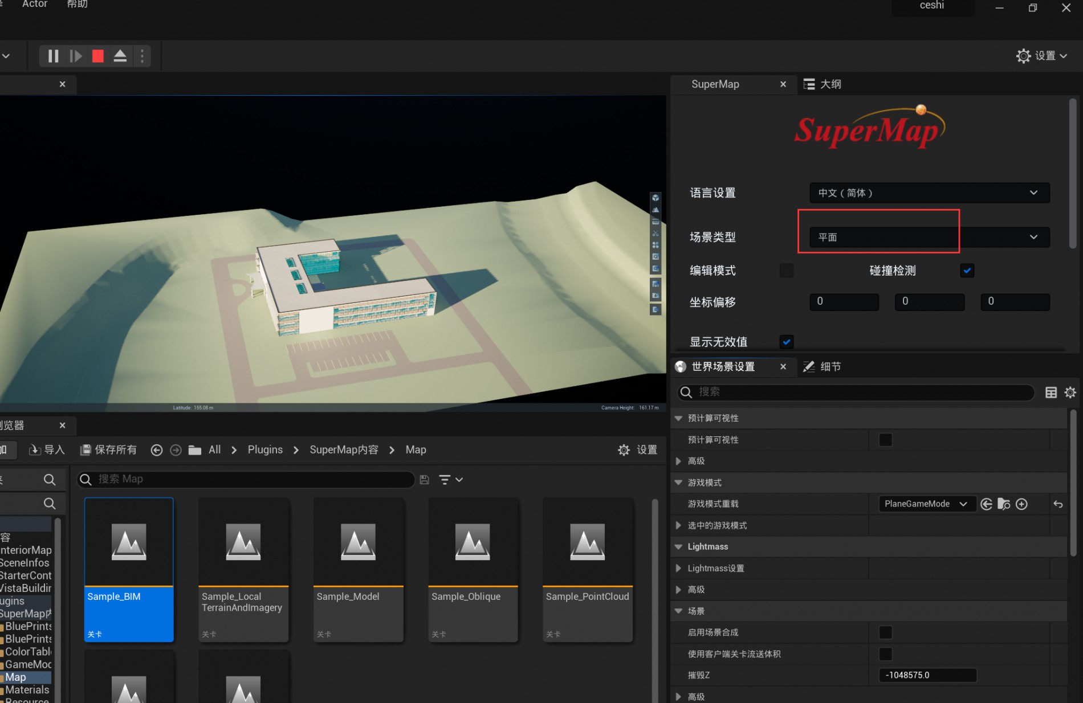This screenshot has width=1083, height=703.
Task: Collapse the 游戏模式 section
Action: (678, 483)
